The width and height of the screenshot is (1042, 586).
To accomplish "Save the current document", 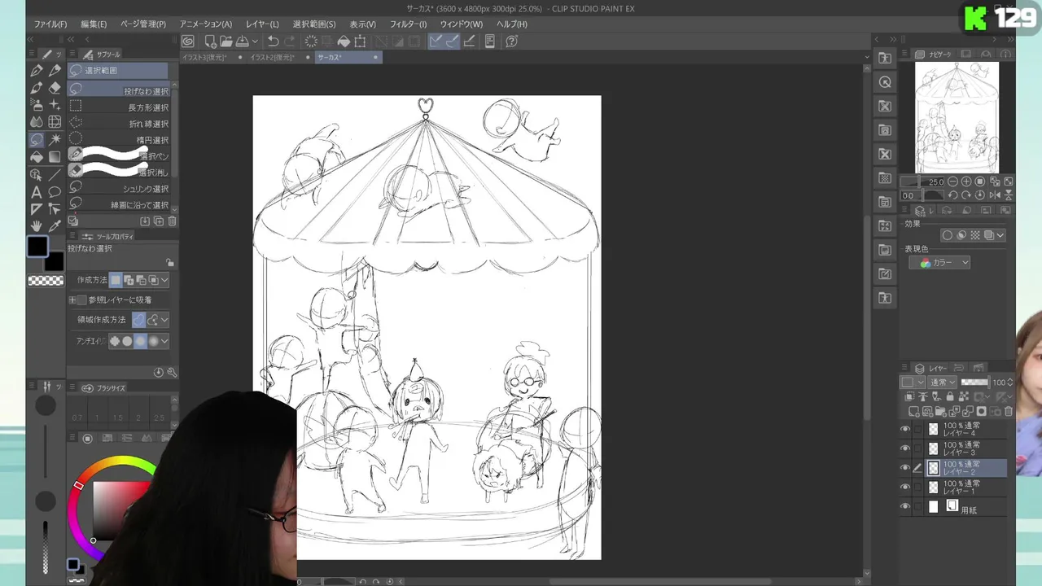I will 242,41.
